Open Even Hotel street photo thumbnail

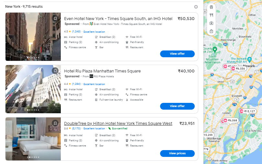(x=33, y=37)
